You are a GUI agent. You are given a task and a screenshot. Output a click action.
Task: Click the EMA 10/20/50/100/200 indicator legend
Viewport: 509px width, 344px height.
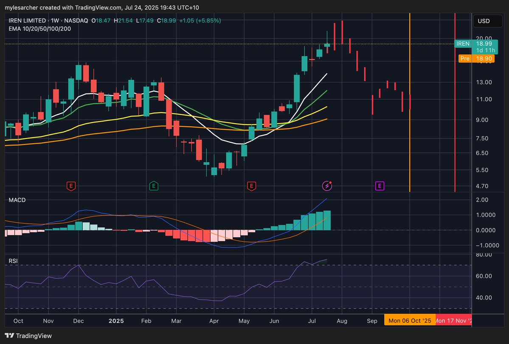tap(39, 29)
